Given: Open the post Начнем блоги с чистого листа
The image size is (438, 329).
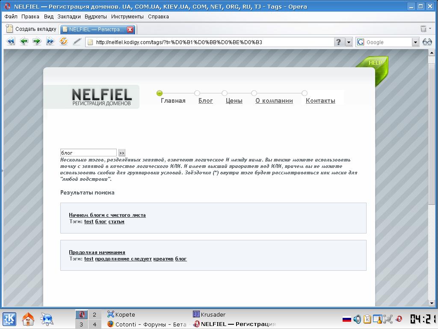Looking at the screenshot, I should [x=107, y=215].
